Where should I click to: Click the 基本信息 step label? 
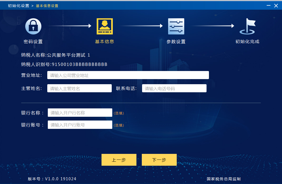pyautogui.click(x=104, y=42)
